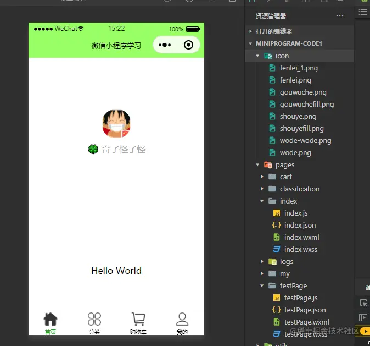
Task: Go to the 我的 profile tab
Action: point(182,323)
